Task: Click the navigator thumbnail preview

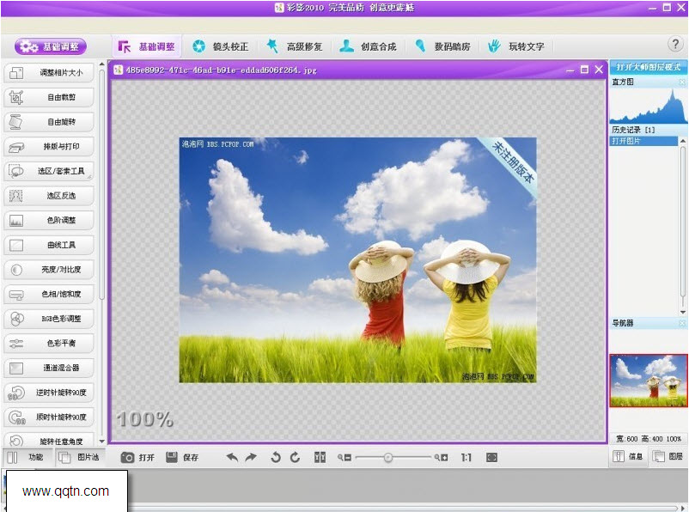Action: [x=649, y=381]
